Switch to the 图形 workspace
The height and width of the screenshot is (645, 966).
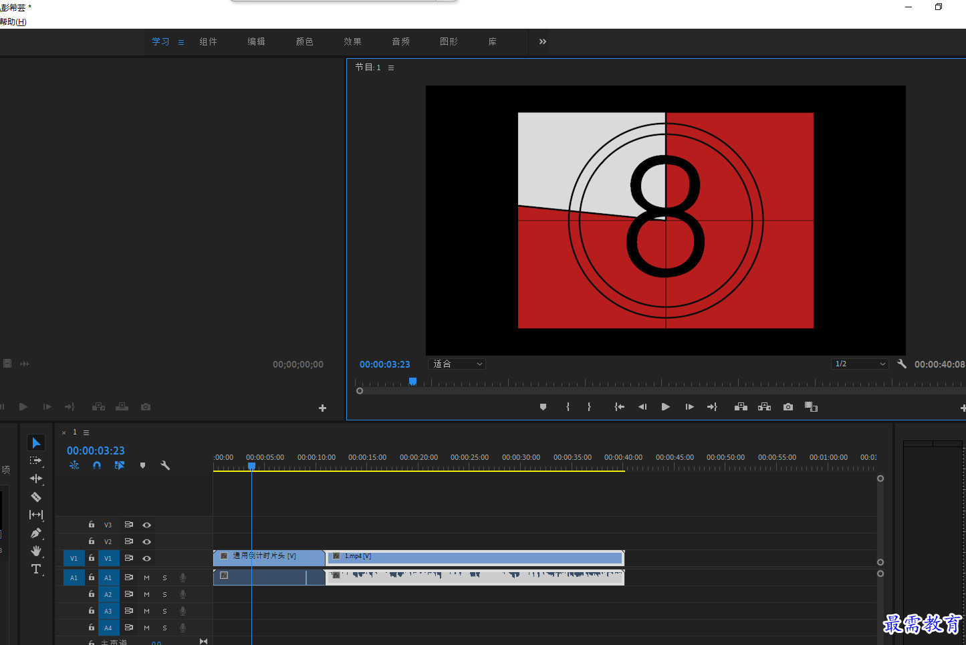point(449,41)
